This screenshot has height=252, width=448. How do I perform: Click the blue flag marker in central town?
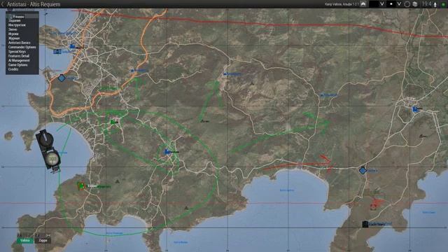pos(167,151)
